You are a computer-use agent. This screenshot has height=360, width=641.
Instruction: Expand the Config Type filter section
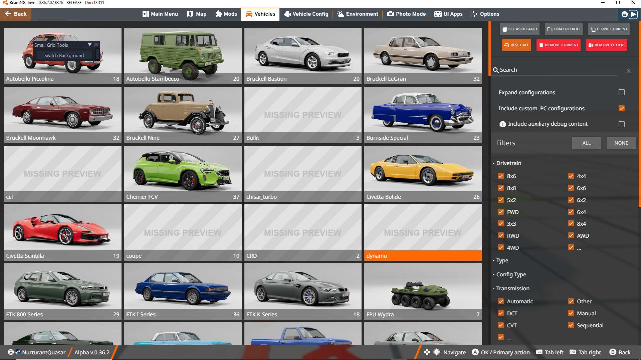coord(511,274)
